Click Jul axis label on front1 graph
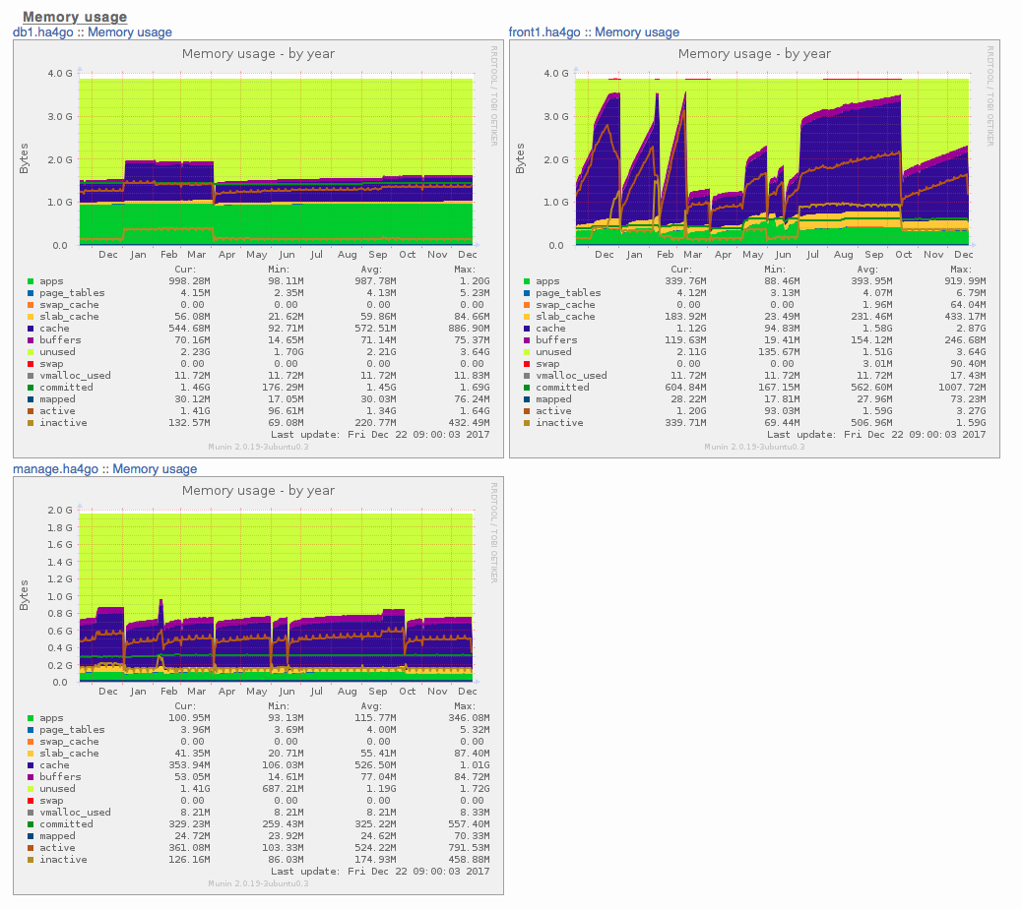1022x909 pixels. point(812,255)
